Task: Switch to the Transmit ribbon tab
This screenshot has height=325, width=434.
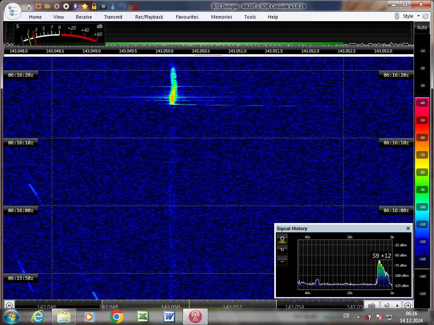Action: coord(113,17)
